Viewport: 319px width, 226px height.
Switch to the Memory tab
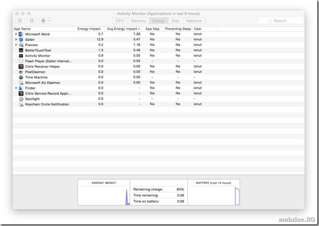tap(138, 21)
